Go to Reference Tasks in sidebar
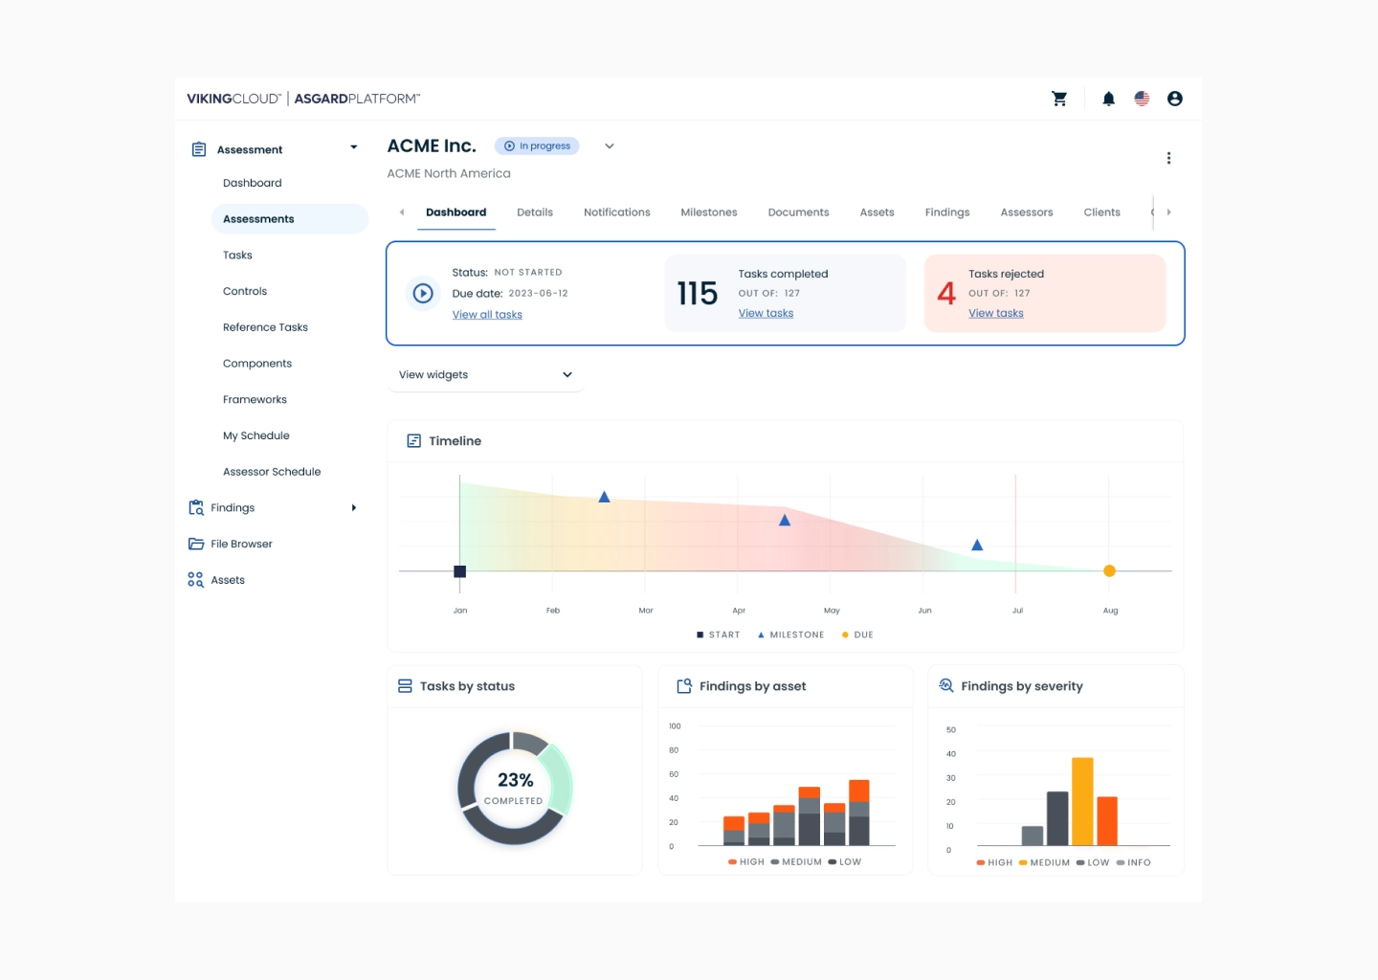This screenshot has height=980, width=1378. (265, 327)
